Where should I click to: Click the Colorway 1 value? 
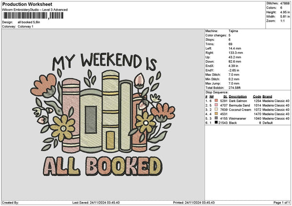pyautogui.click(x=25, y=26)
